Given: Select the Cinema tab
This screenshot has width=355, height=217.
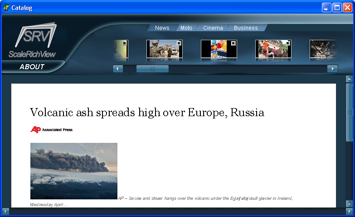Looking at the screenshot, I should tap(213, 28).
